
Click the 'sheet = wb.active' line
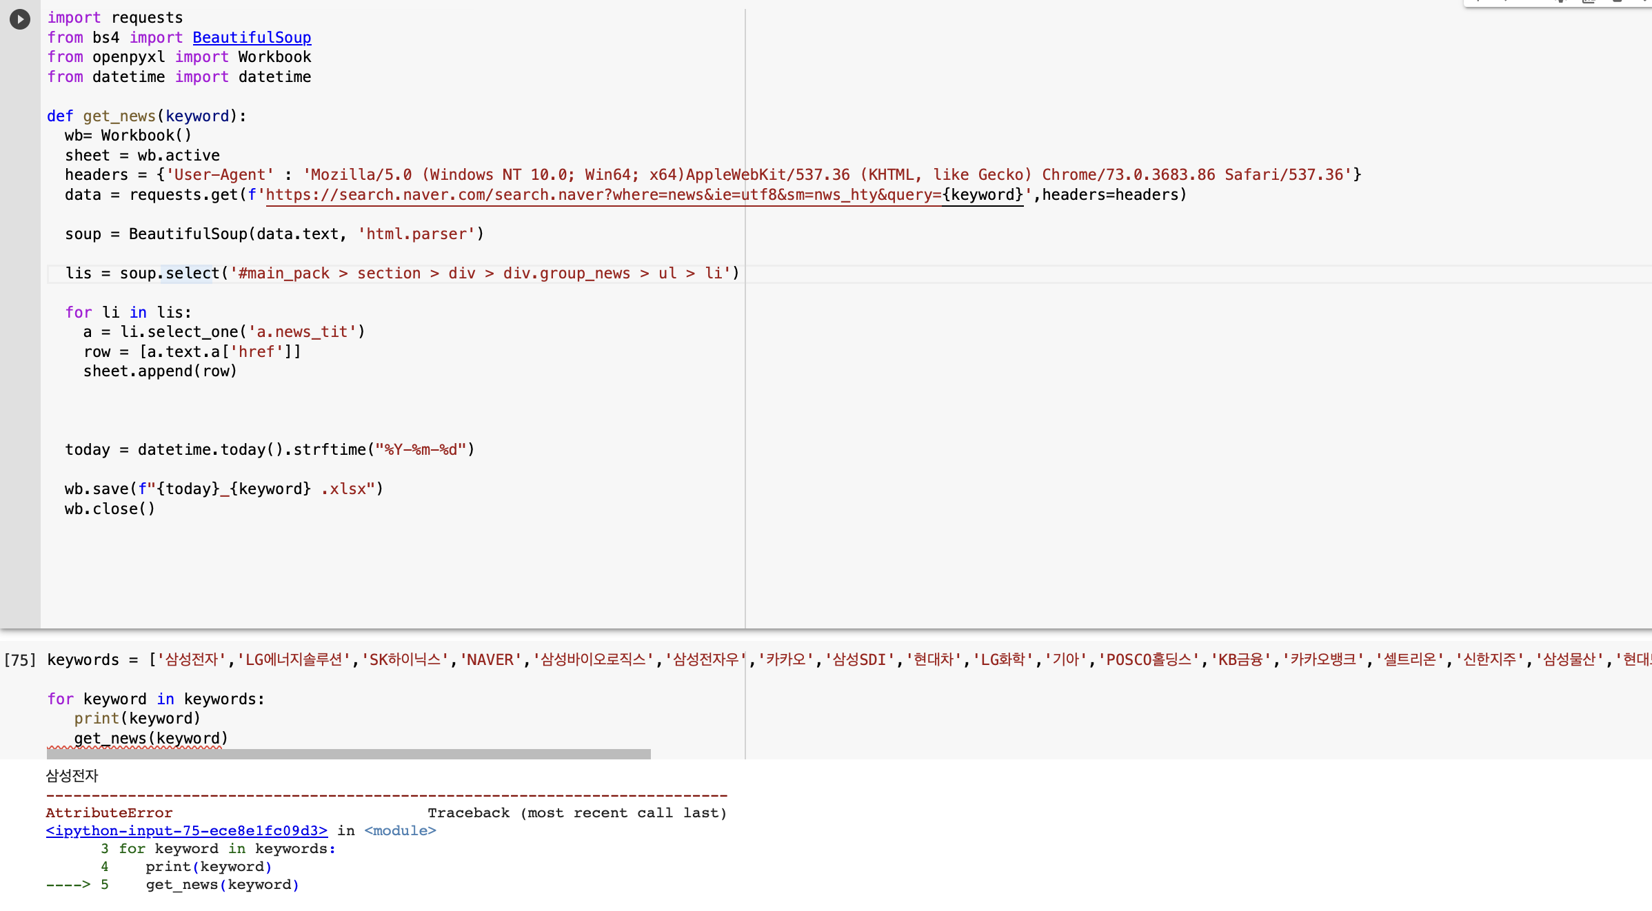[143, 156]
